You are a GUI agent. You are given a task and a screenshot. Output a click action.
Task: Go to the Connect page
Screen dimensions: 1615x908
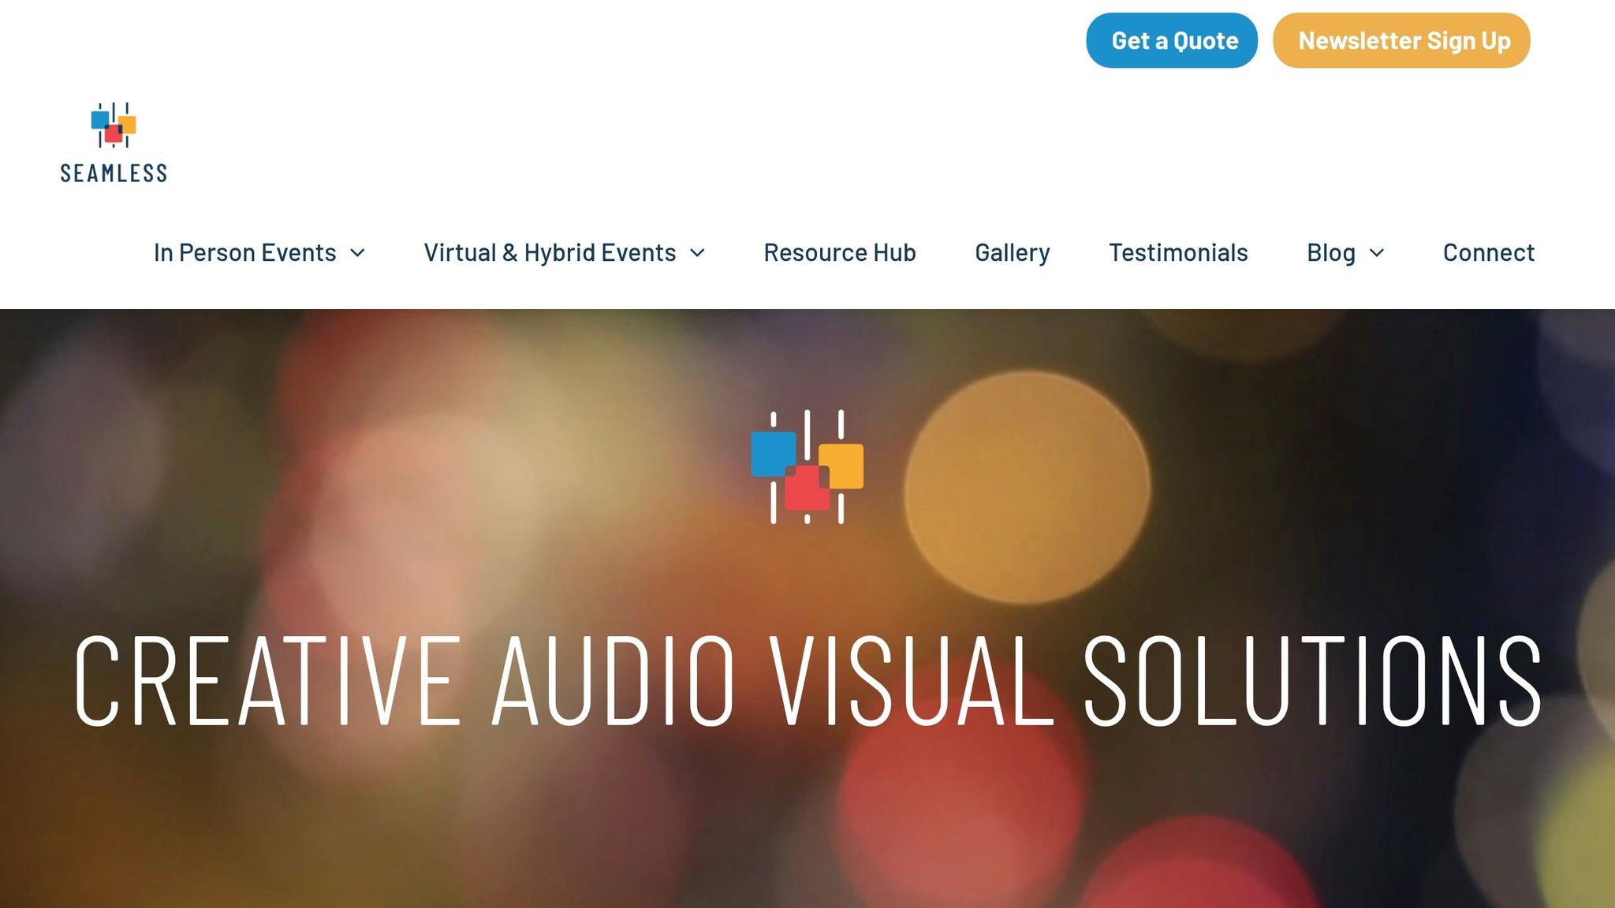click(1489, 252)
